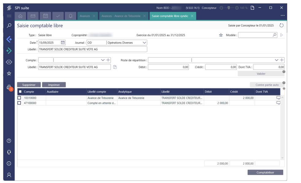Click the Comptabiliser button

[x=265, y=173]
